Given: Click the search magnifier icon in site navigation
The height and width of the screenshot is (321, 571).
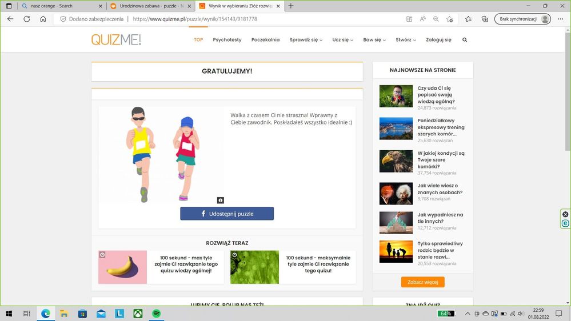Looking at the screenshot, I should (465, 40).
